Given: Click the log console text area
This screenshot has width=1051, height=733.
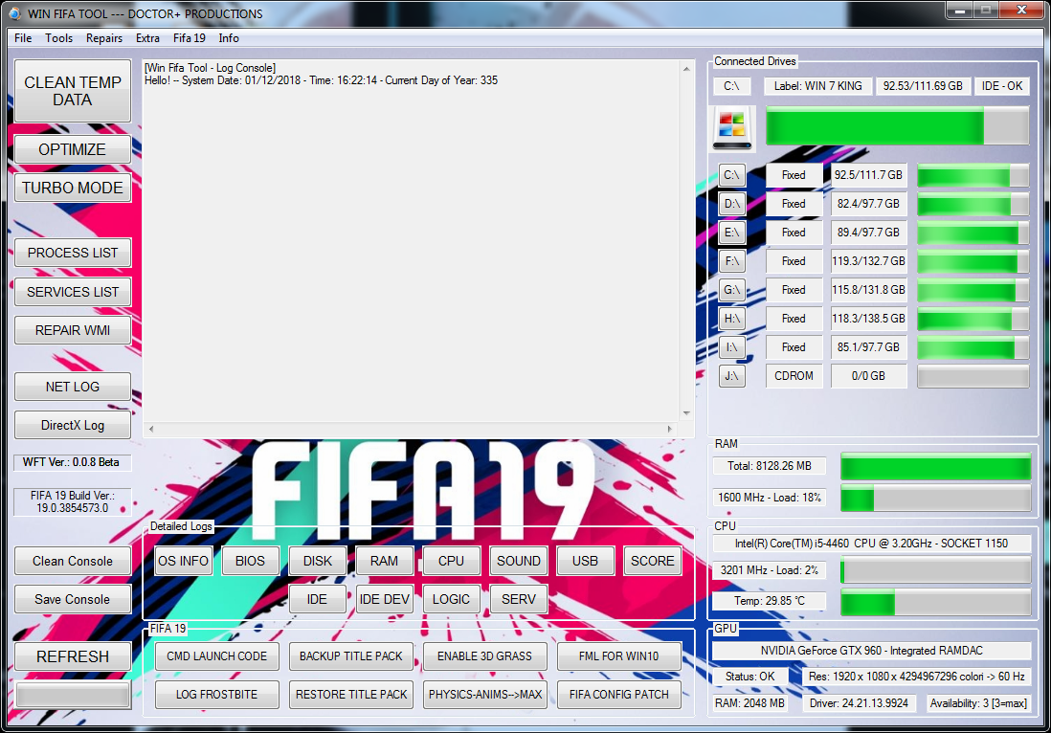Looking at the screenshot, I should (x=413, y=241).
